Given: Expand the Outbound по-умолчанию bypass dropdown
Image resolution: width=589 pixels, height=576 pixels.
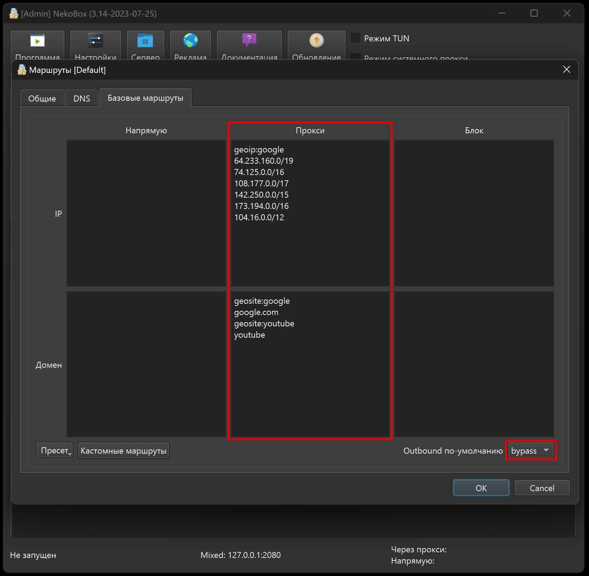Looking at the screenshot, I should [531, 450].
